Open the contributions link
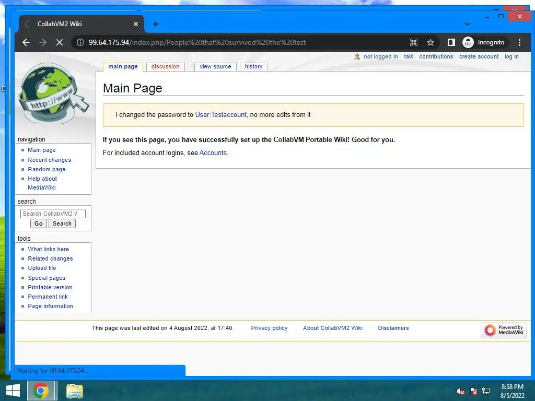 [436, 56]
